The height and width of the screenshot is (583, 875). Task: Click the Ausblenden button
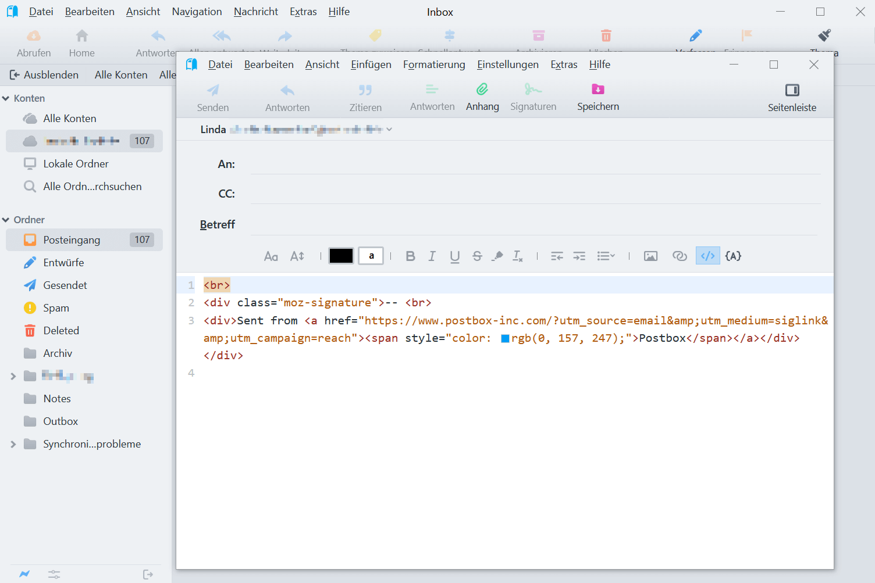tap(44, 75)
